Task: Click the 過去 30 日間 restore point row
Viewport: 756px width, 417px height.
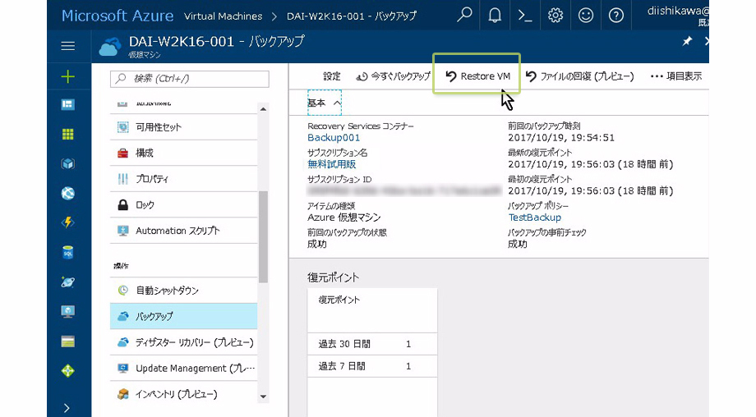Action: click(x=372, y=344)
